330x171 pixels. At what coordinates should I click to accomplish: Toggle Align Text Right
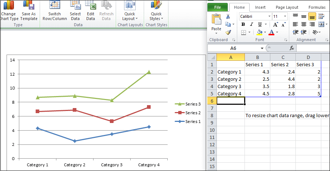click(312, 24)
